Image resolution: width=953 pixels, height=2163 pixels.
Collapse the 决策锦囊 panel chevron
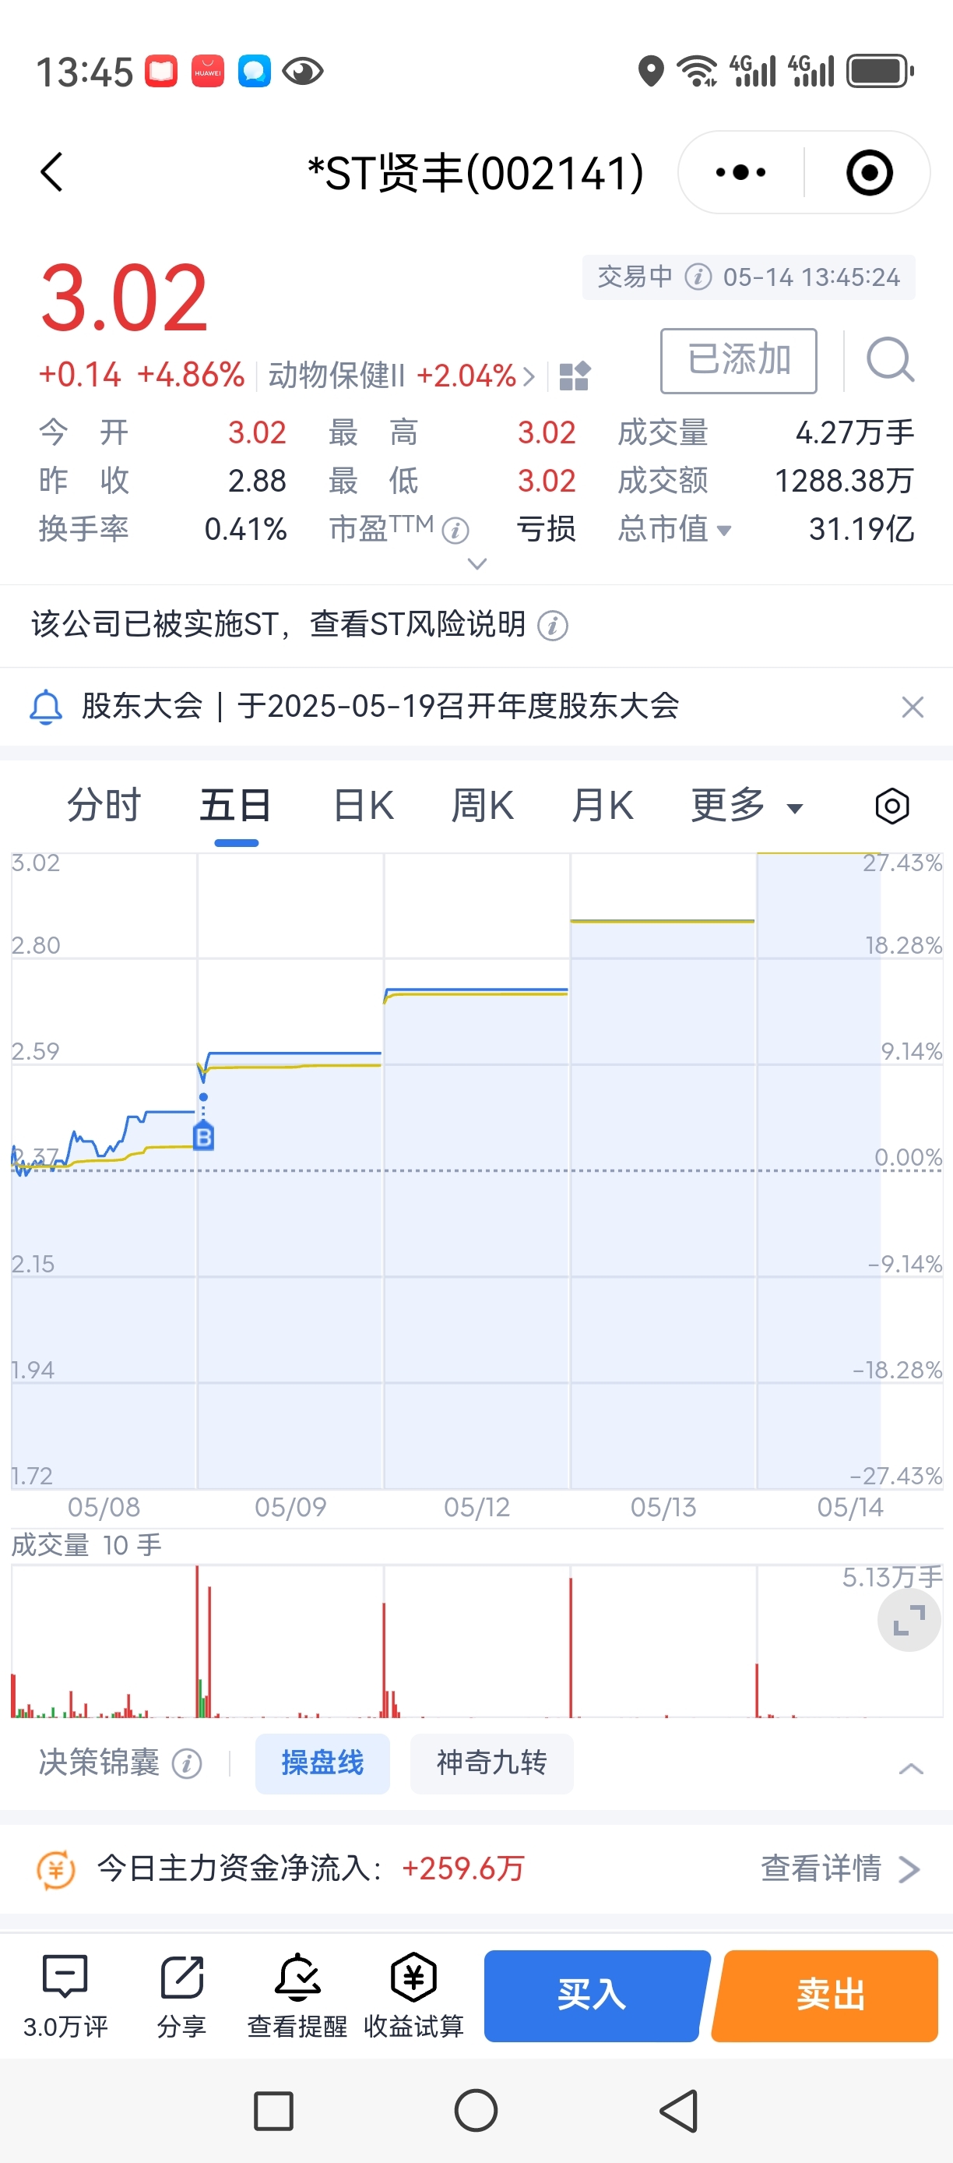point(911,1769)
